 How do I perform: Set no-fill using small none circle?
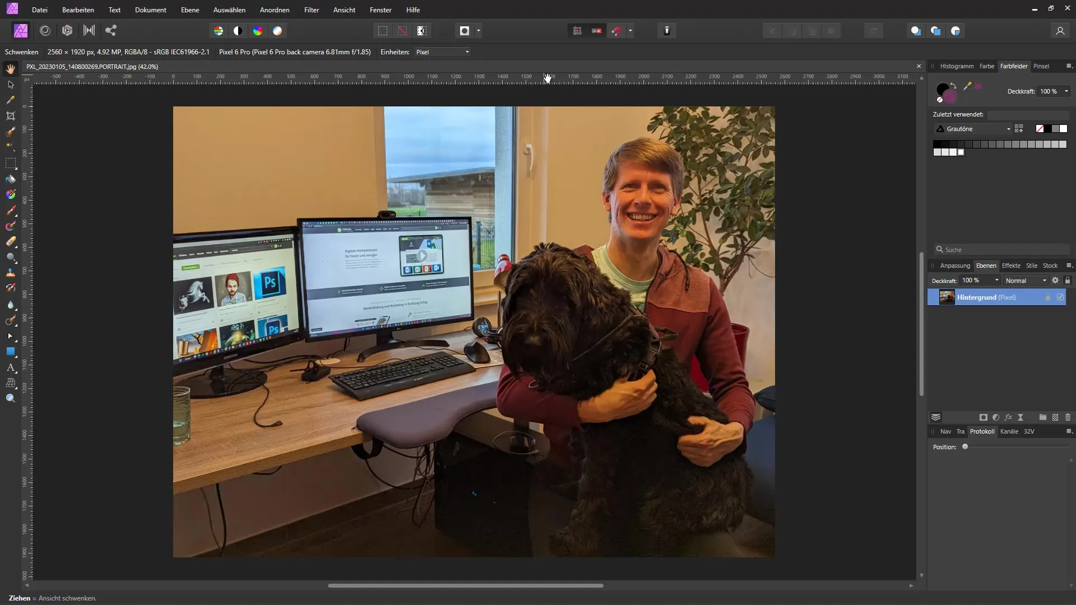tap(940, 100)
